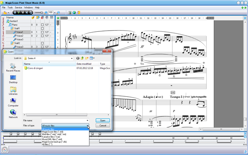Select Section1 in the tree panel
Screen dimensions: 248x155
pyautogui.click(x=14, y=21)
